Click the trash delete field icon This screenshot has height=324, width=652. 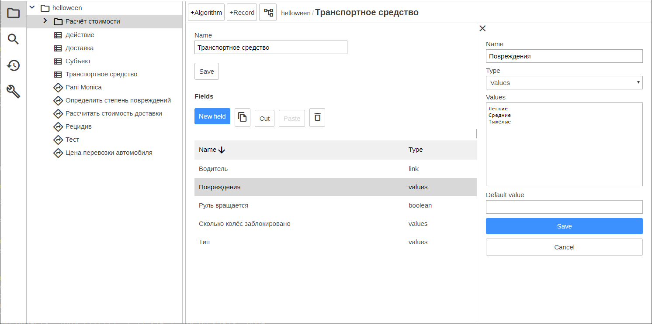pos(317,118)
